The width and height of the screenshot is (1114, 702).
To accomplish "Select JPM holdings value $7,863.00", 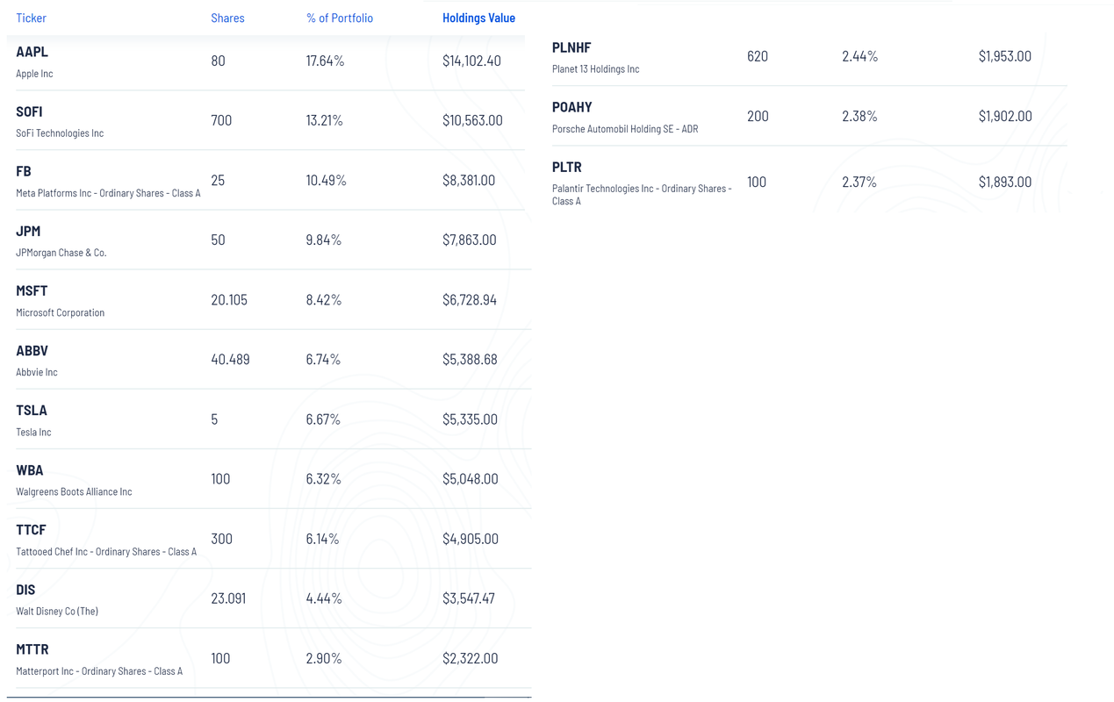I will (x=470, y=240).
